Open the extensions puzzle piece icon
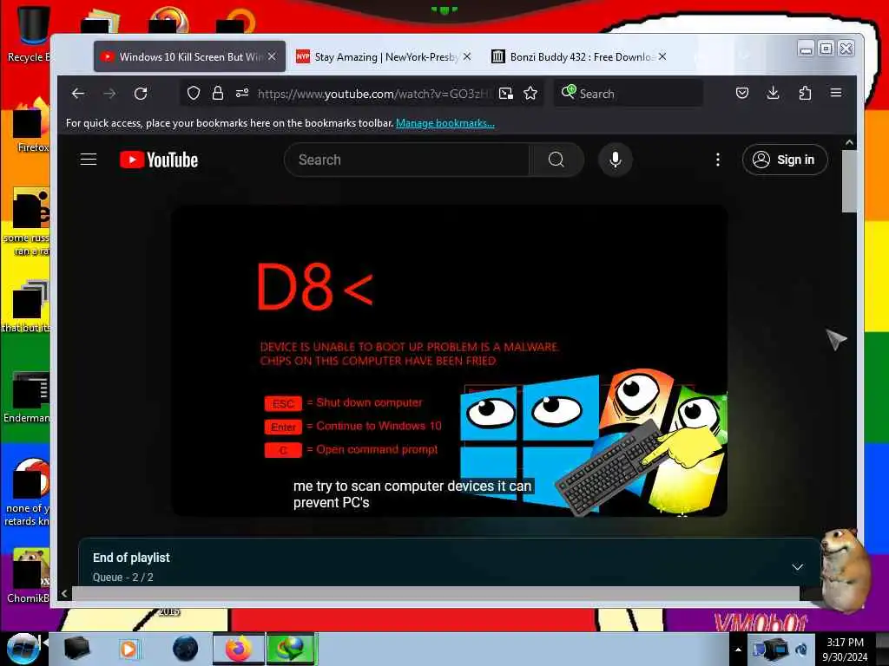Image resolution: width=889 pixels, height=666 pixels. click(805, 93)
